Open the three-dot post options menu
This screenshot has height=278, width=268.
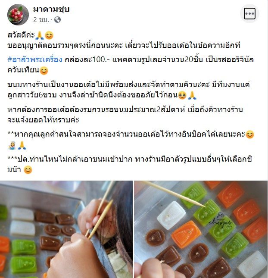point(249,13)
